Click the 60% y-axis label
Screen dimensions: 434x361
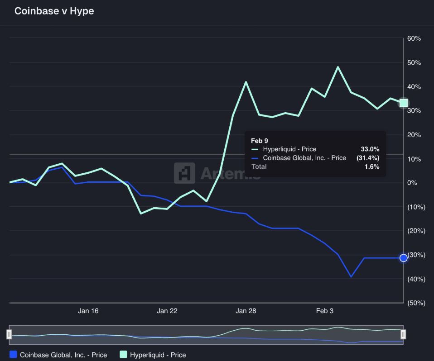[x=414, y=39]
